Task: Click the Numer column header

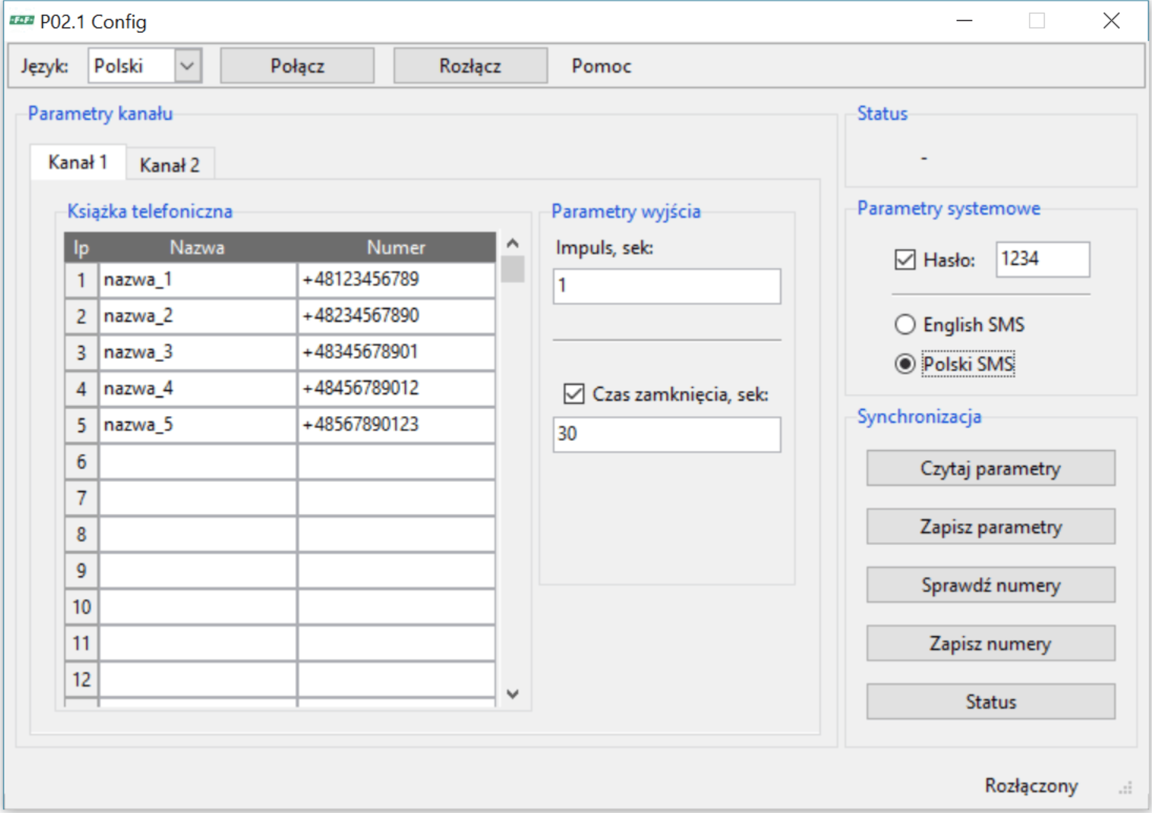Action: (396, 247)
